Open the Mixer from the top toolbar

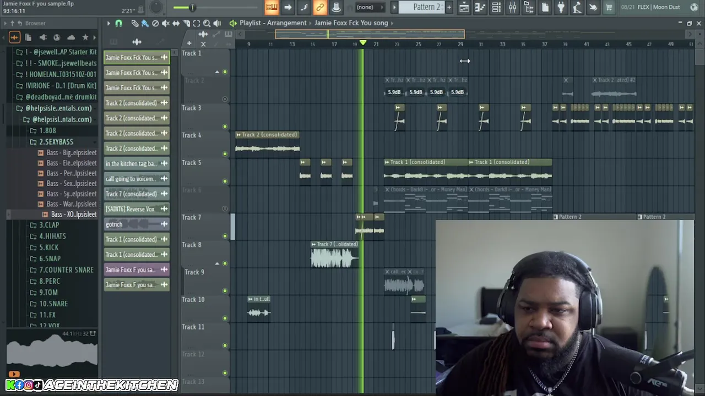pos(512,7)
